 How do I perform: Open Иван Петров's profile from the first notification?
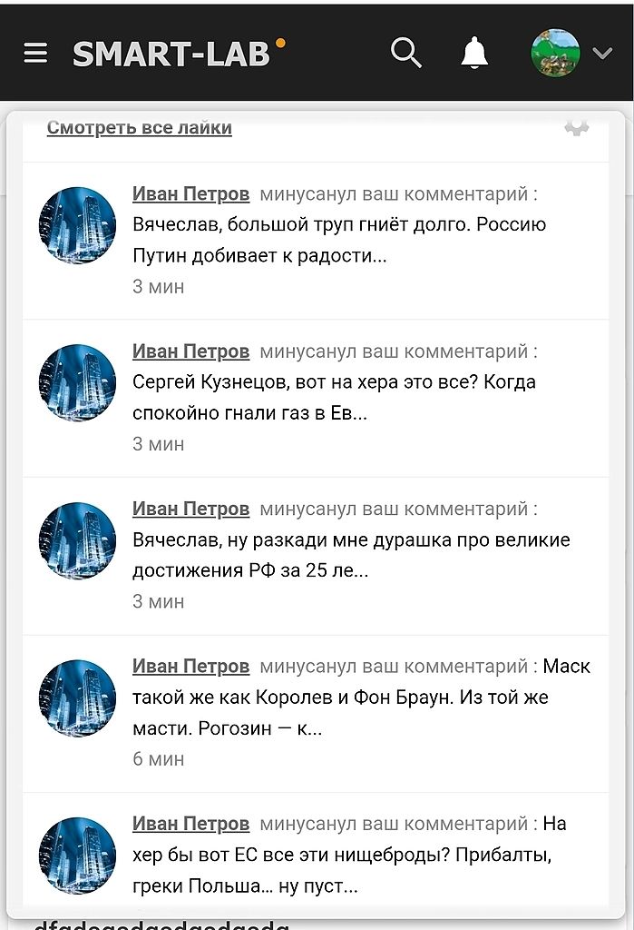pos(191,193)
